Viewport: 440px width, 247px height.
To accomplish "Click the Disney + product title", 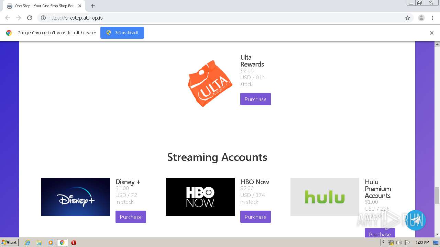I will click(128, 182).
